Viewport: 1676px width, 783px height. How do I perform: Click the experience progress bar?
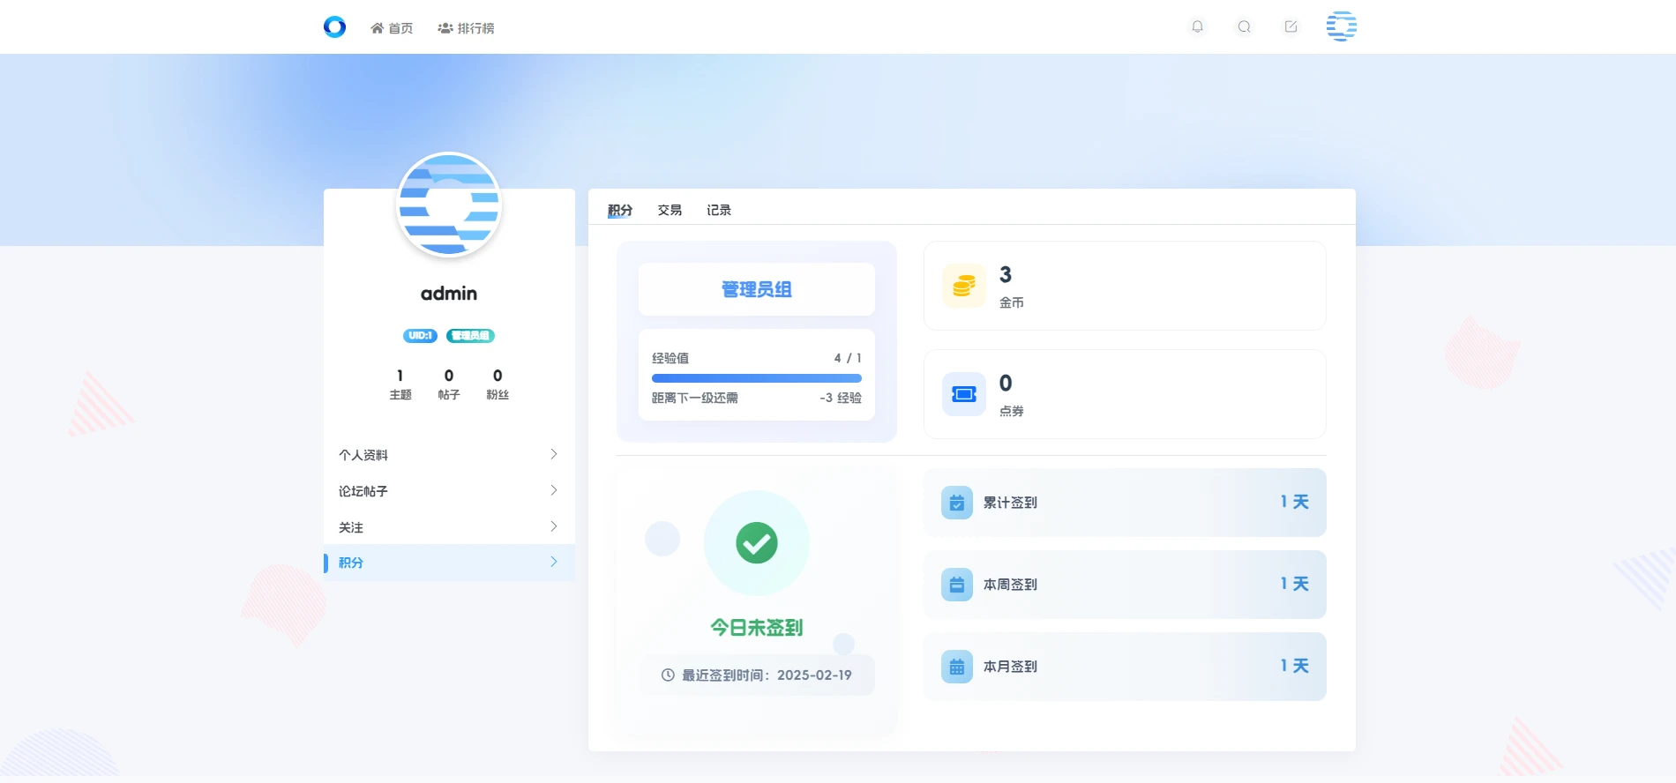coord(756,378)
